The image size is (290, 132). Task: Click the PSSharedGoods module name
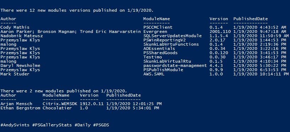point(161,53)
